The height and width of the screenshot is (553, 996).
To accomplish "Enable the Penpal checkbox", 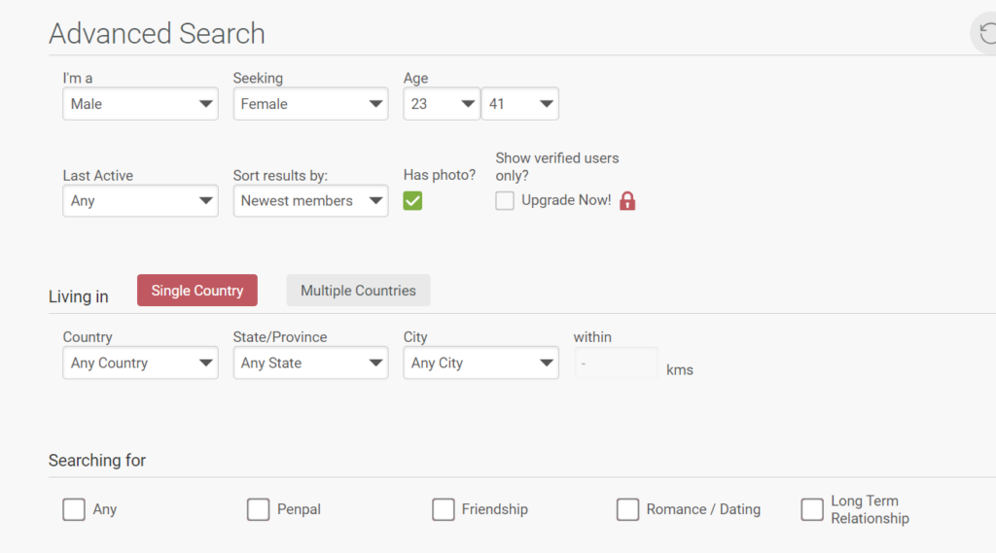I will click(258, 509).
